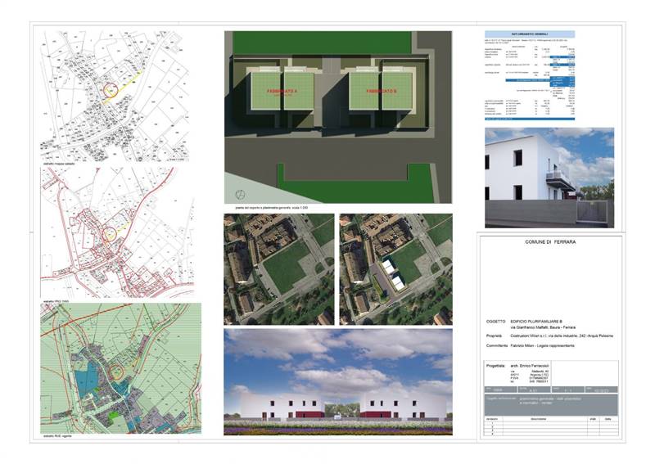Click the DATI URBANISTICI GENERALI table header
This screenshot has width=655, height=464.
tap(530, 34)
